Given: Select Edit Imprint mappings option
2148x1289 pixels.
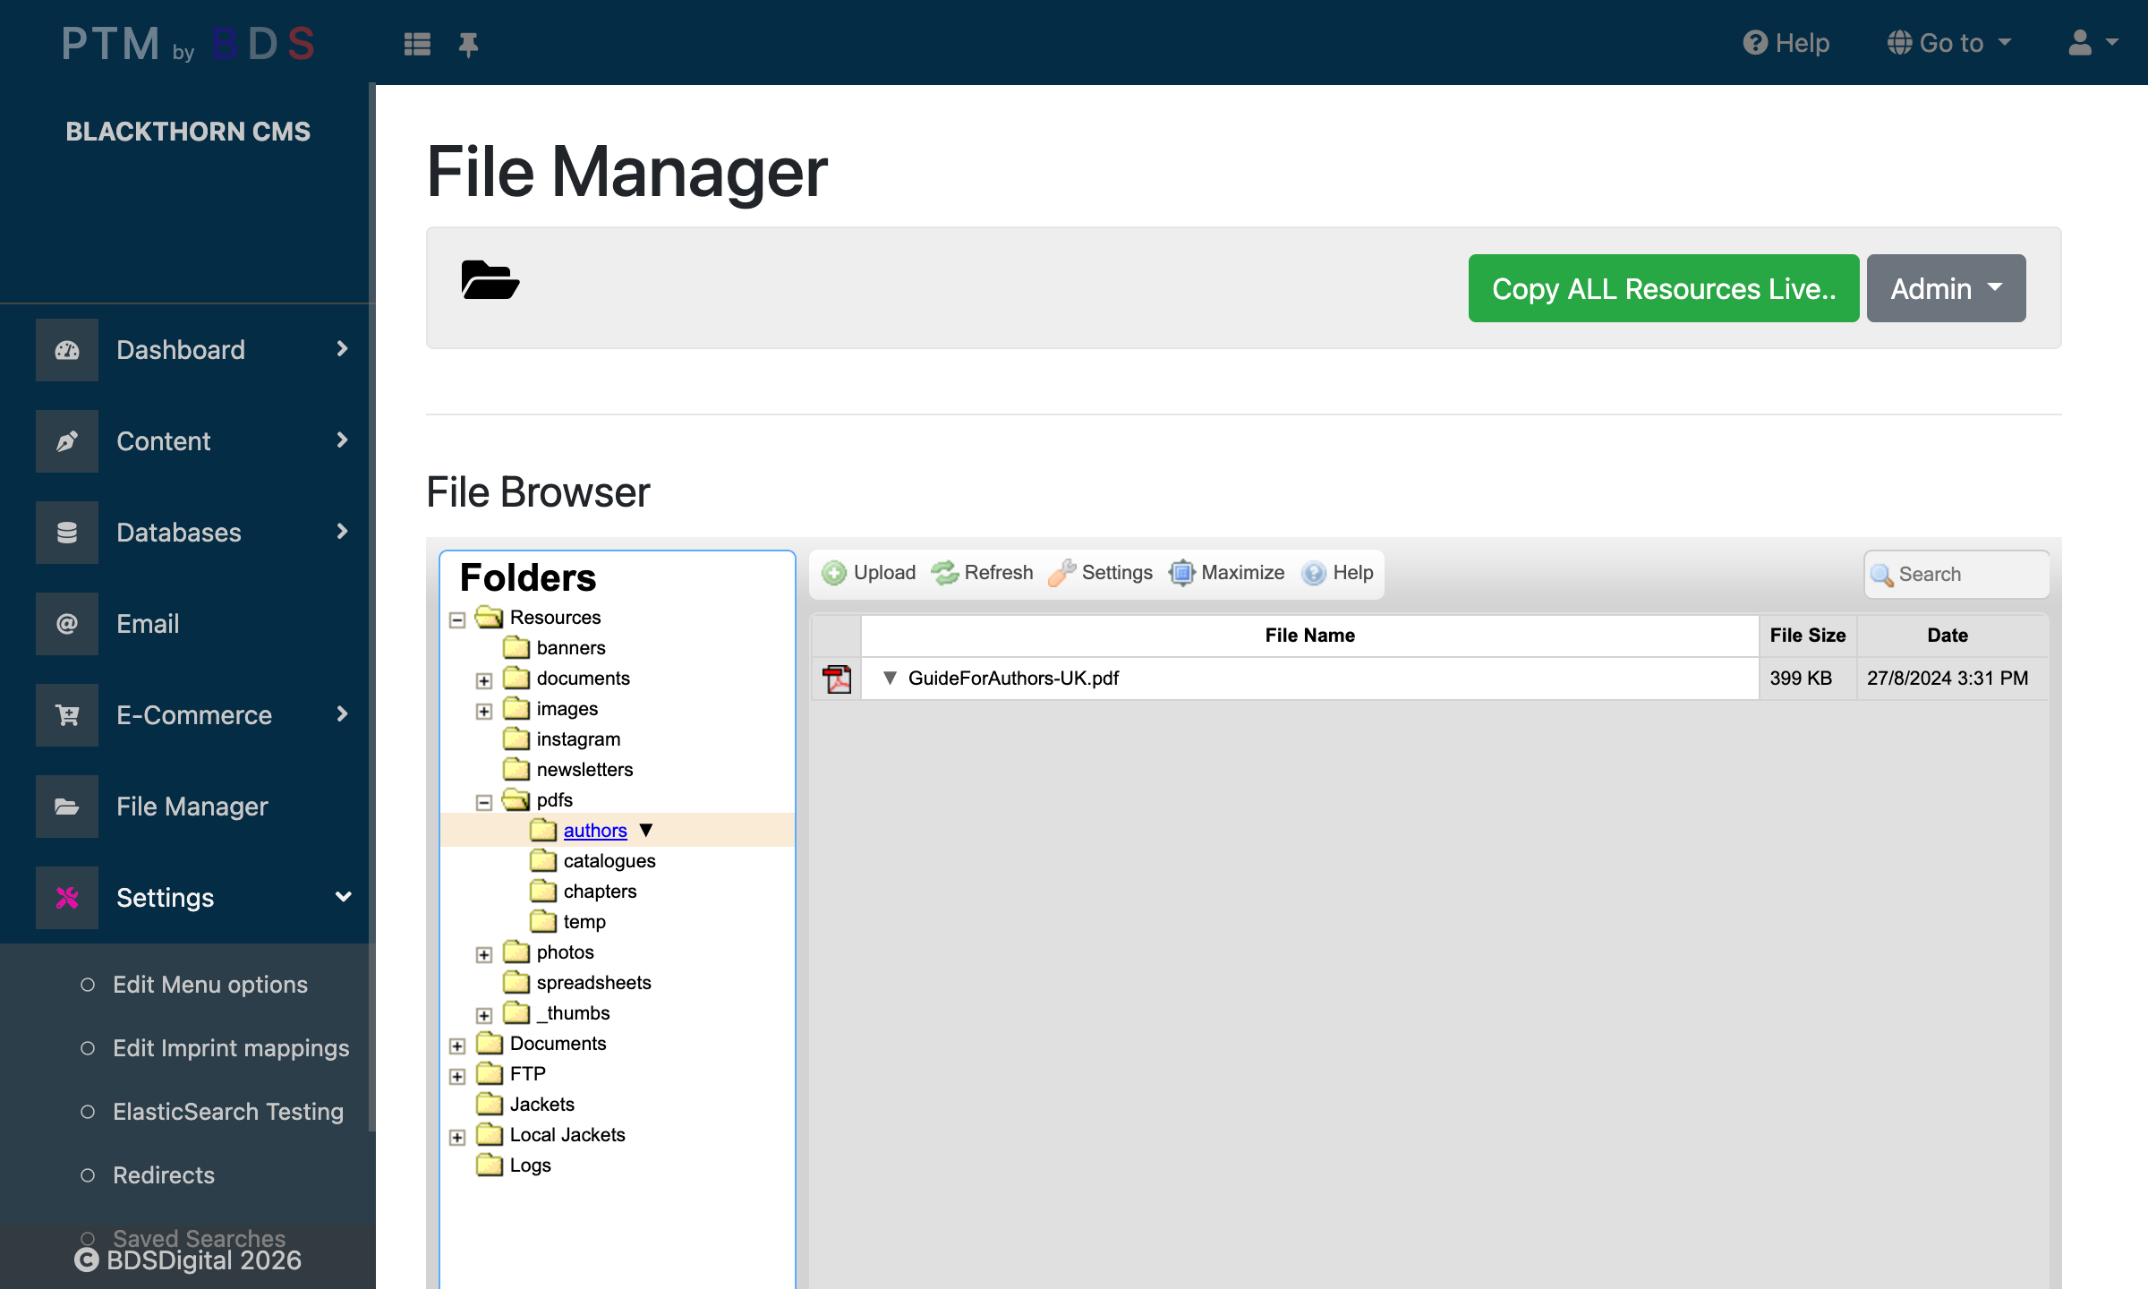Looking at the screenshot, I should pyautogui.click(x=230, y=1048).
